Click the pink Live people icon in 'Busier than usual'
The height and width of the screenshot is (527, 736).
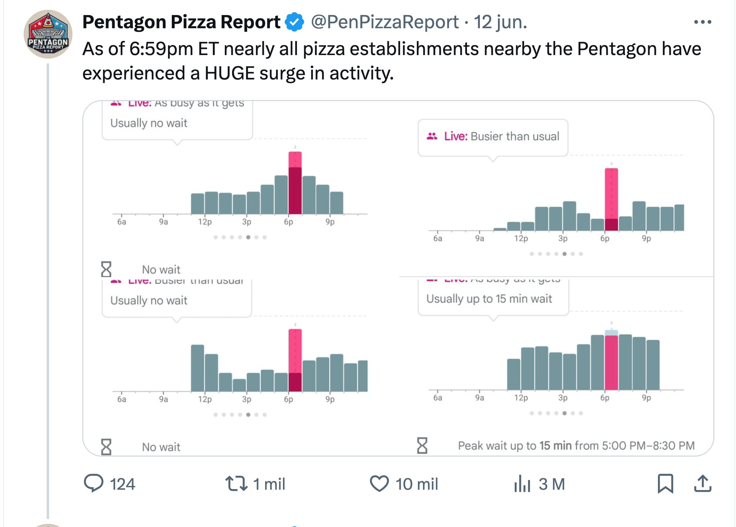431,136
